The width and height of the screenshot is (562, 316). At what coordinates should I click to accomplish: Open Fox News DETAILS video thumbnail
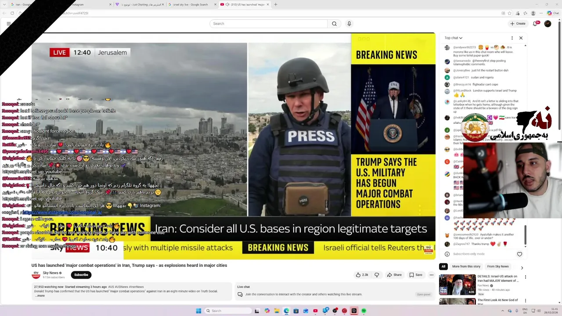457,284
